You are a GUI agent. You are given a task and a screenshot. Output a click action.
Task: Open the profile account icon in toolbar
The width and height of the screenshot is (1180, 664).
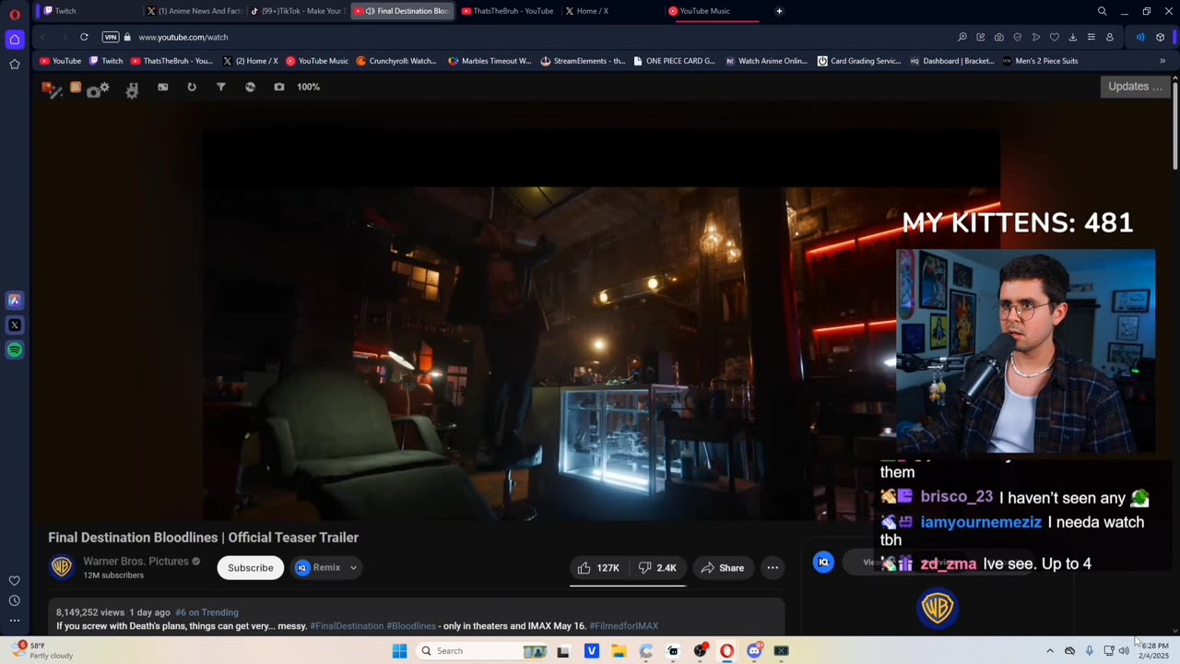(1109, 37)
